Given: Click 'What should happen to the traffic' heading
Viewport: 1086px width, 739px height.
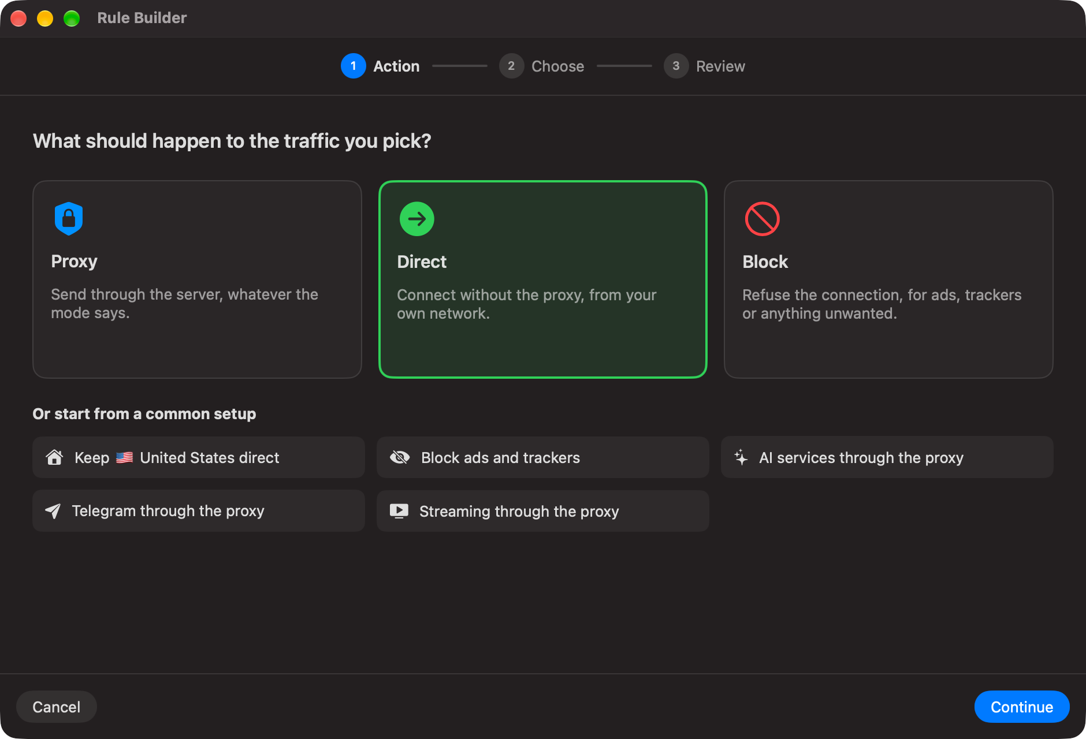Looking at the screenshot, I should tap(232, 141).
